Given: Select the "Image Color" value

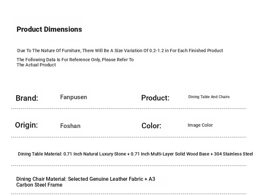Looking at the screenshot, I should (200, 125).
